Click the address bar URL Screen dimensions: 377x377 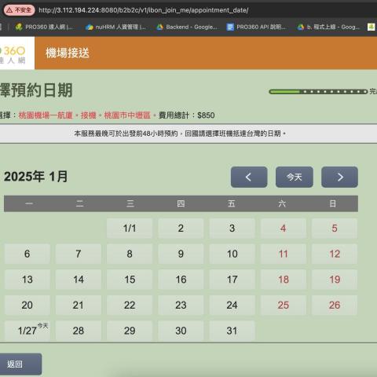click(x=143, y=10)
